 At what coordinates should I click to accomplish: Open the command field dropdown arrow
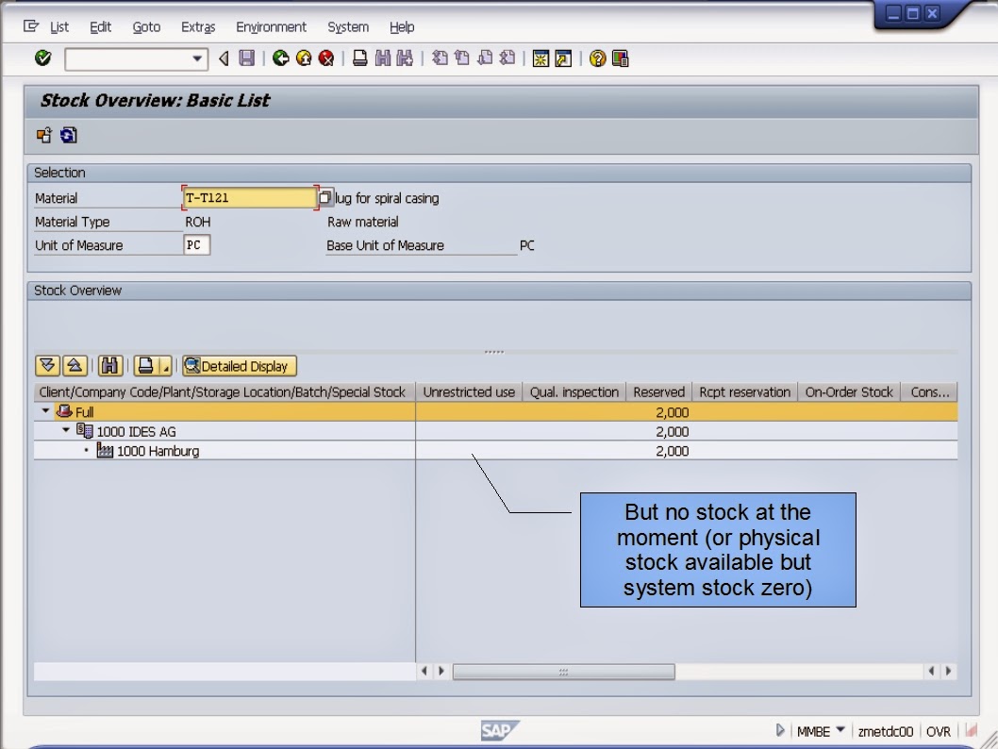pyautogui.click(x=197, y=59)
